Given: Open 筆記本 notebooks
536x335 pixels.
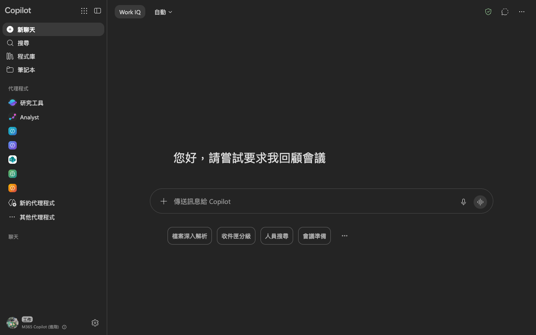Looking at the screenshot, I should coord(53,70).
